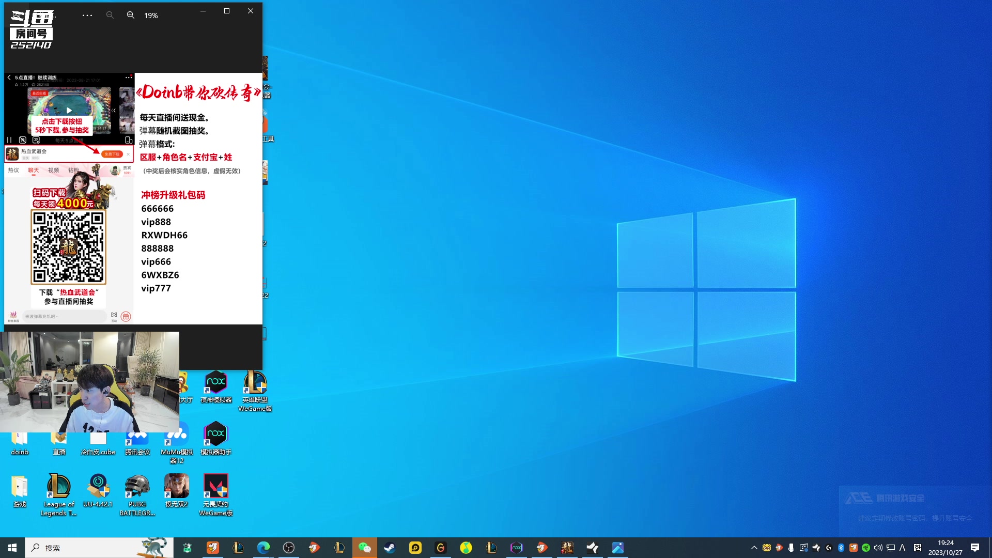Open QQ Music from the taskbar
This screenshot has width=992, height=558.
pos(466,548)
